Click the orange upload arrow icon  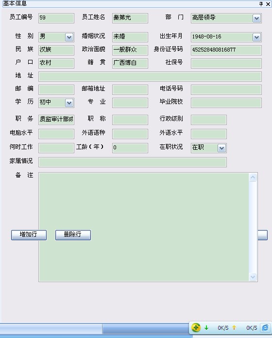coord(234,328)
